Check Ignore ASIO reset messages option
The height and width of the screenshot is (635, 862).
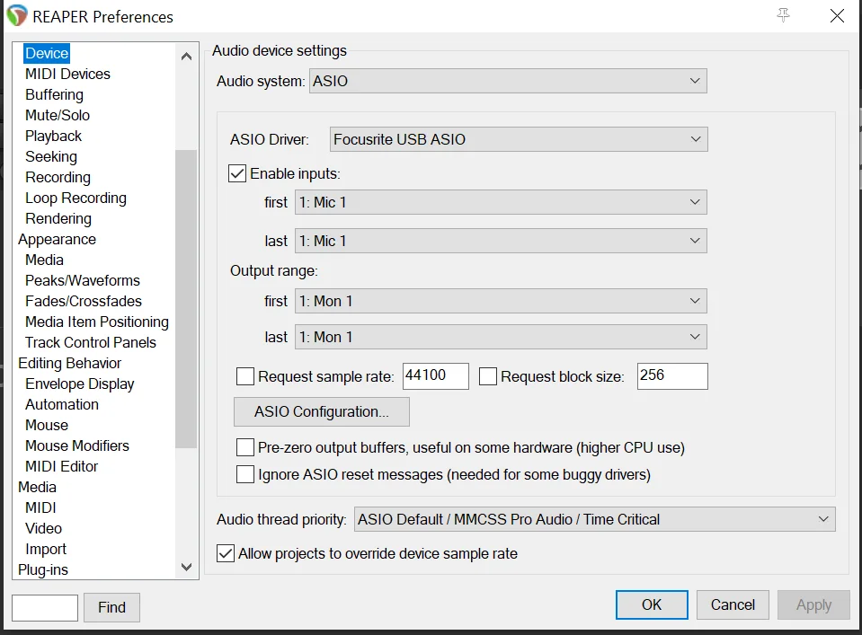[245, 474]
